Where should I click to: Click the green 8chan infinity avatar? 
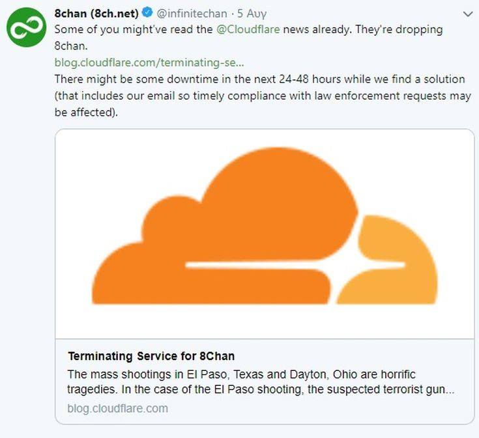pos(26,28)
